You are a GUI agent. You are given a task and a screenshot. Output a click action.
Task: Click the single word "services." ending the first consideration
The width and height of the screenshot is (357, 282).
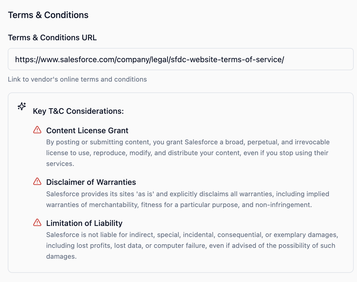tap(60, 164)
